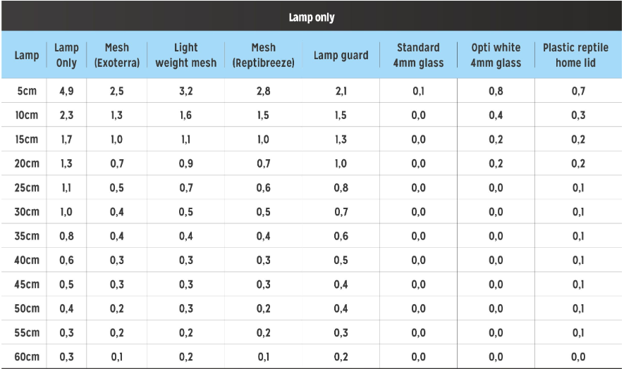Select the "Plastic reptile home lid" header

coord(574,55)
